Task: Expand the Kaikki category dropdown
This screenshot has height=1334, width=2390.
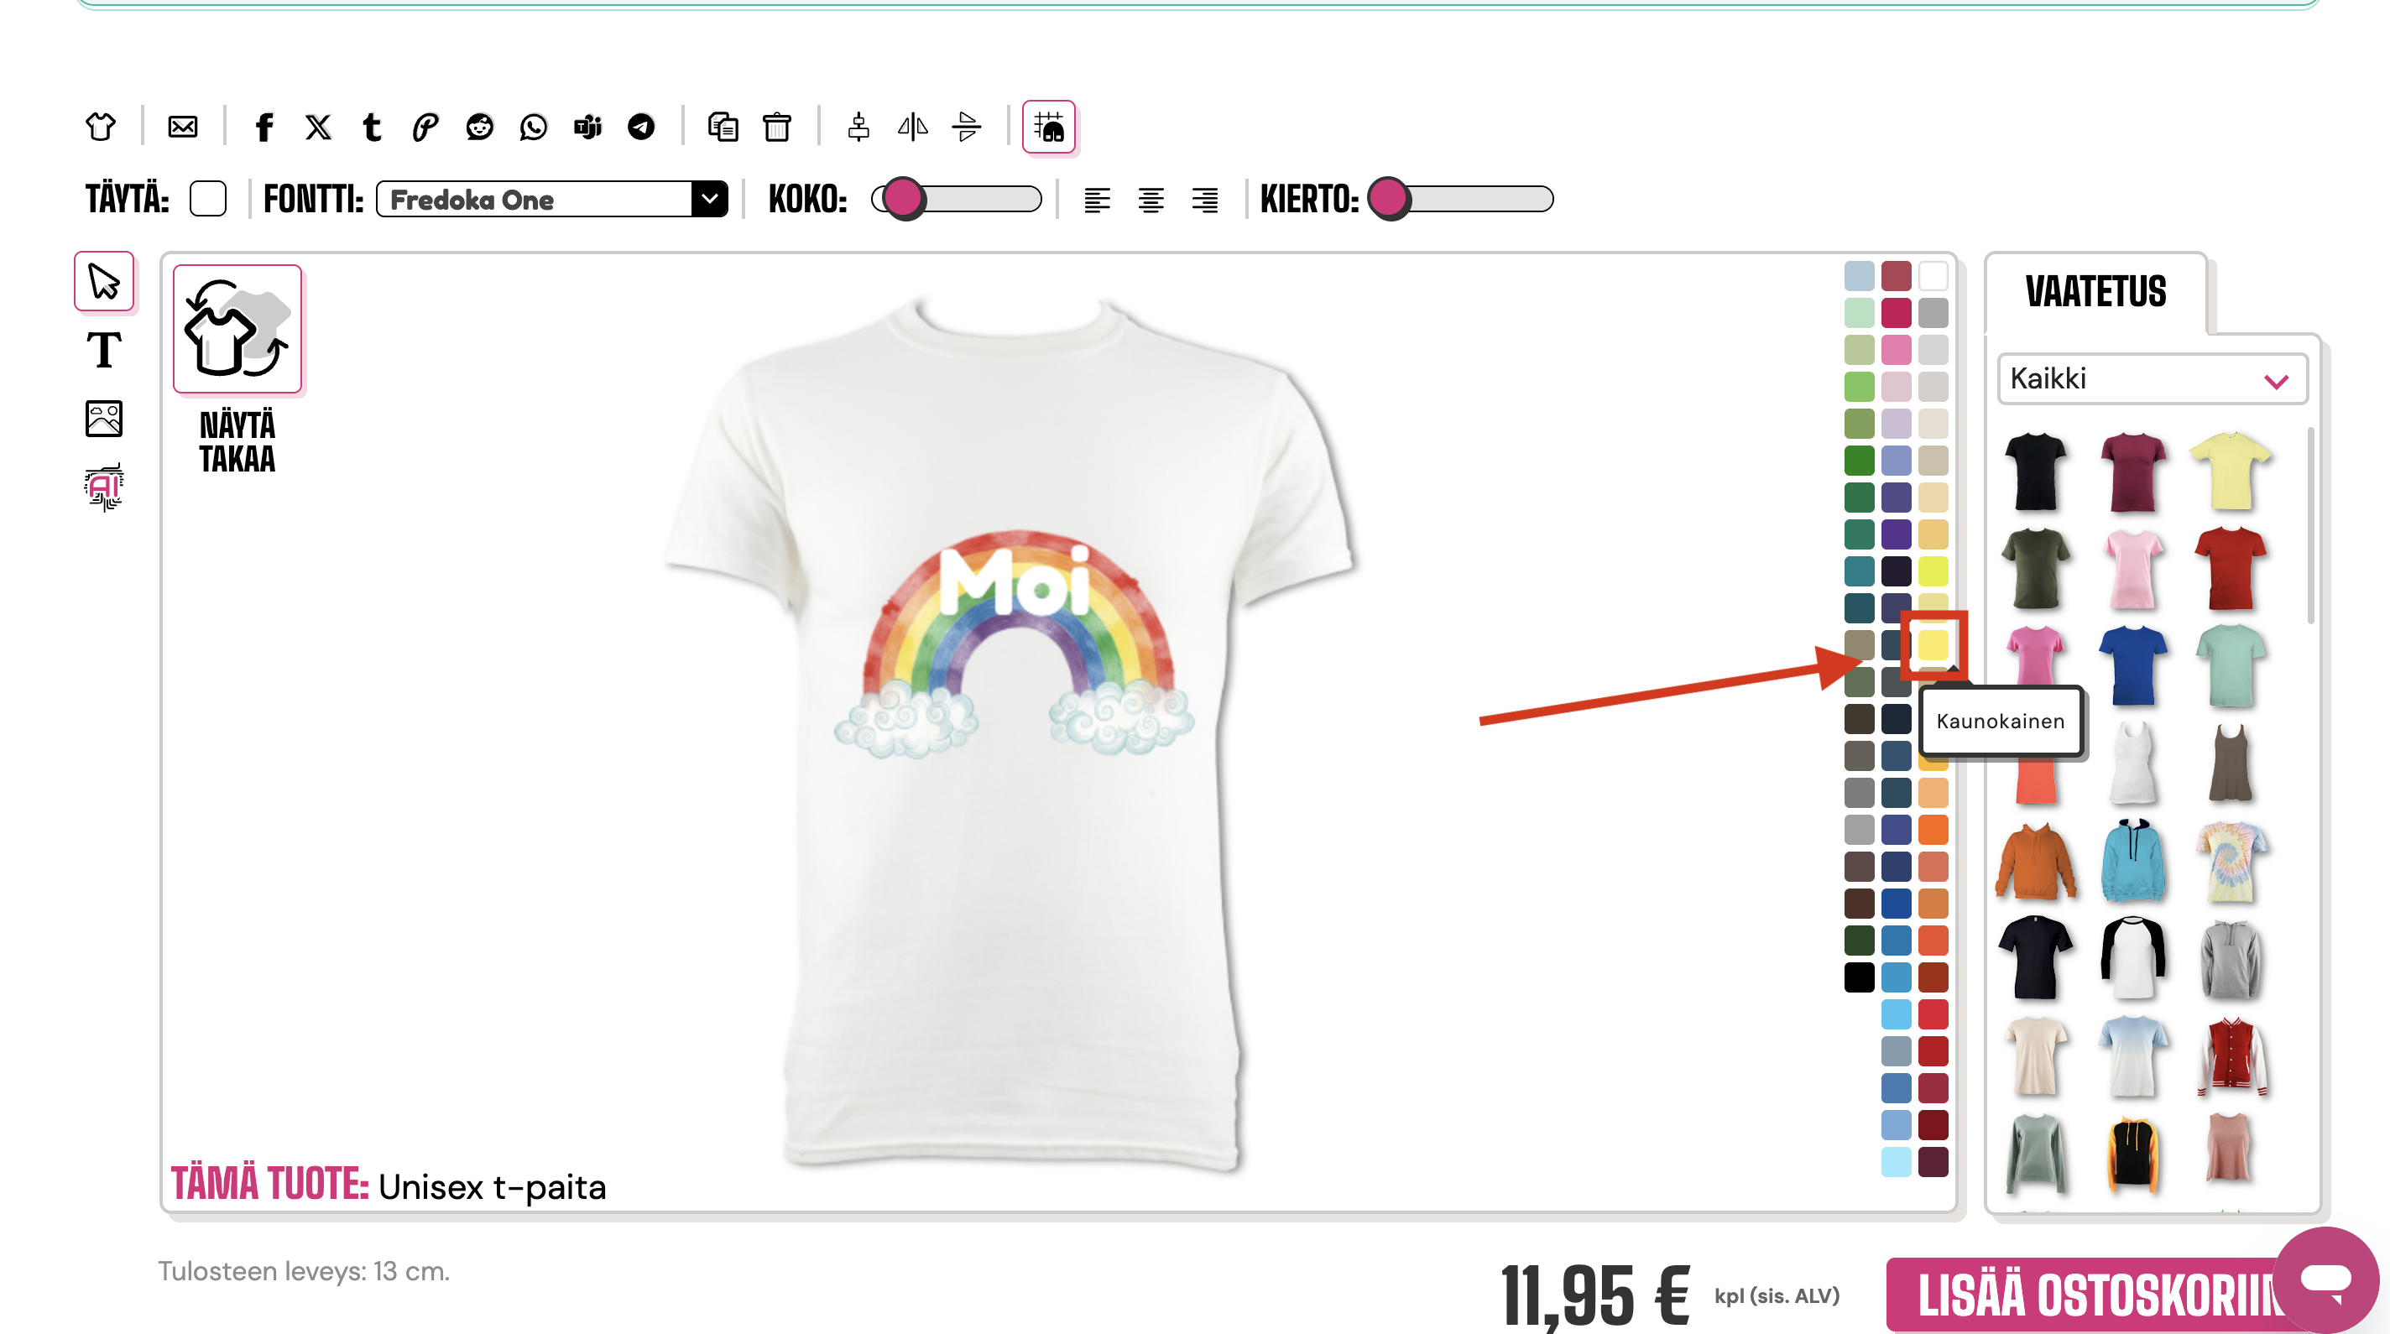Action: (2152, 378)
